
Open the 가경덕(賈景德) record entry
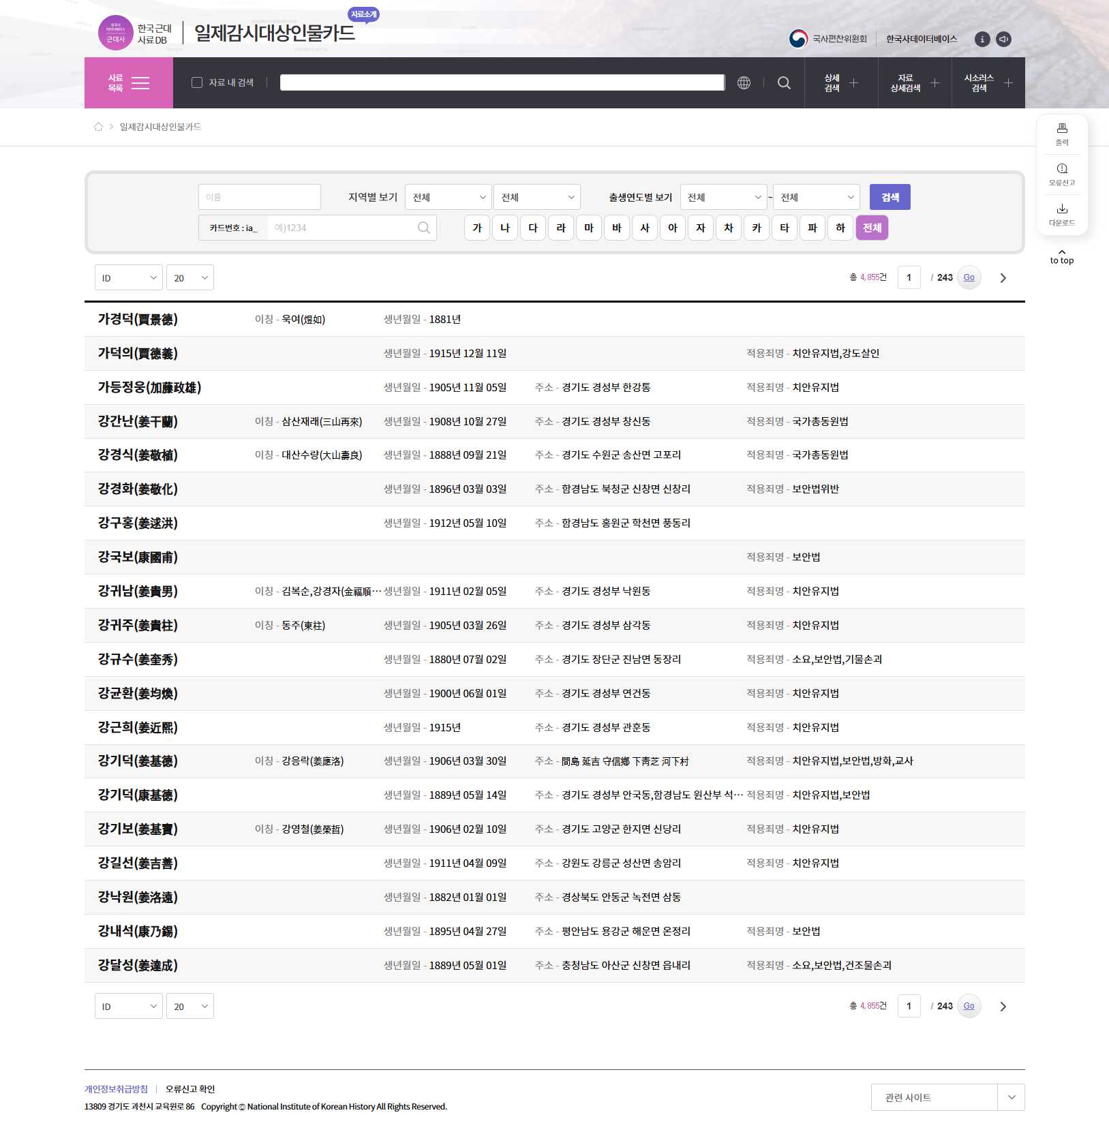tap(138, 320)
